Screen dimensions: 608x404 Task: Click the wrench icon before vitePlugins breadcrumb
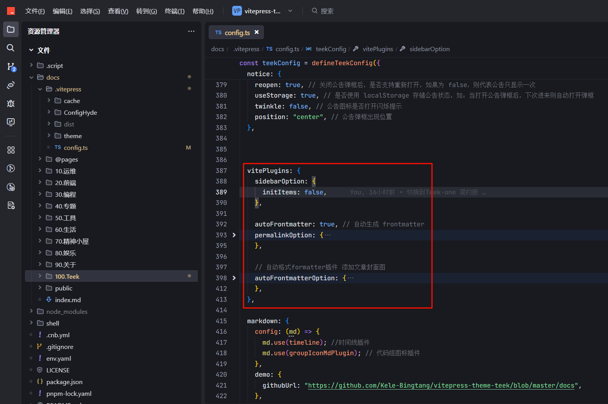pyautogui.click(x=356, y=49)
